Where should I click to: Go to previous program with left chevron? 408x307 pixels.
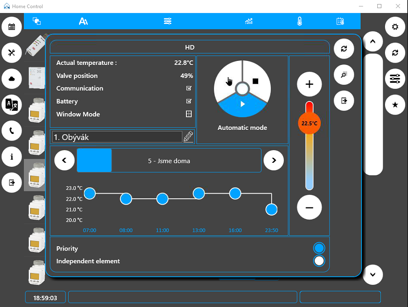point(64,160)
